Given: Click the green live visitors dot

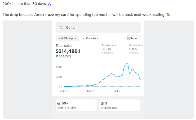Looking at the screenshot, I should point(83,38).
